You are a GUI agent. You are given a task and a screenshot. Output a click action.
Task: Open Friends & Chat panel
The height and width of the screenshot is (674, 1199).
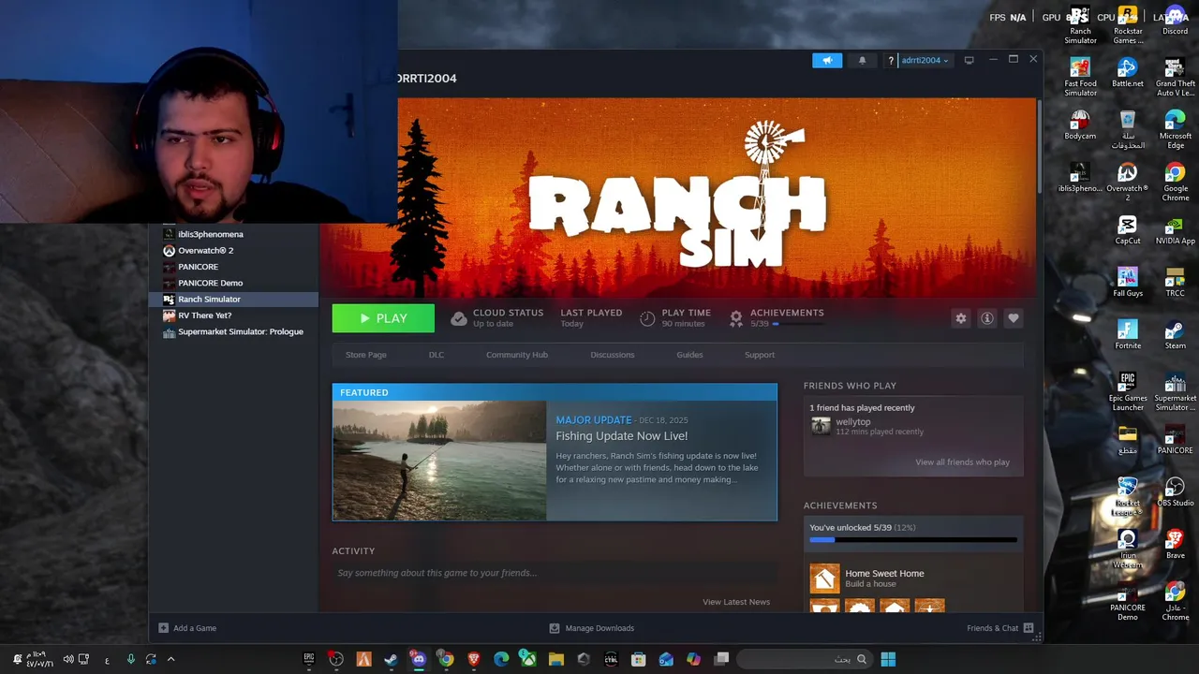tap(999, 628)
